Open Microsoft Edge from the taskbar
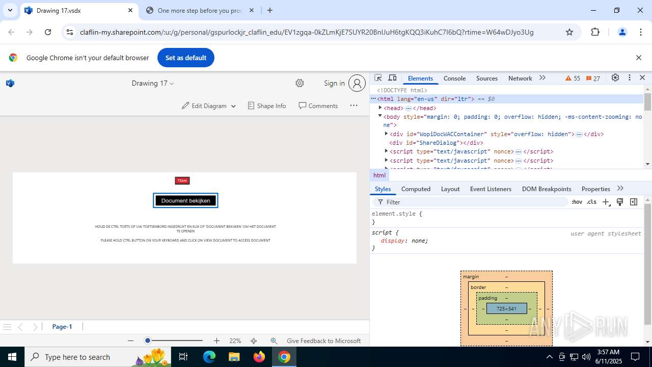Screen dimensions: 652x367 [209, 357]
